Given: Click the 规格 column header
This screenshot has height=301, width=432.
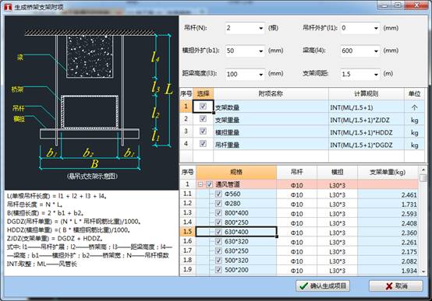Looking at the screenshot, I should [x=236, y=172].
